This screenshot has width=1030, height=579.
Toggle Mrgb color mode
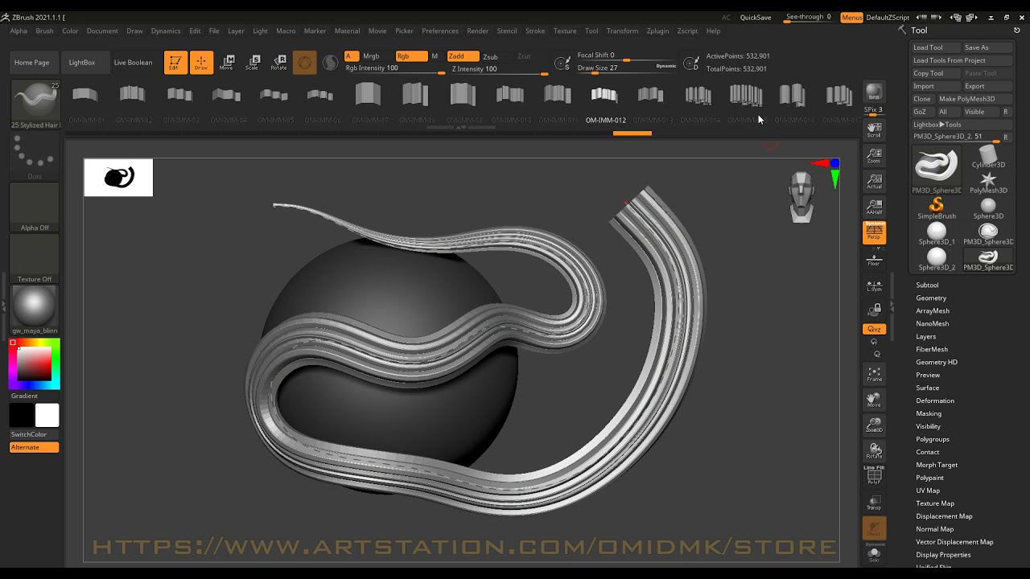click(x=371, y=56)
